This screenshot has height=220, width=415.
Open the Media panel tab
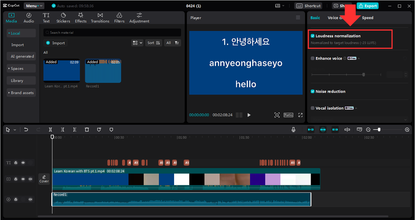11,18
